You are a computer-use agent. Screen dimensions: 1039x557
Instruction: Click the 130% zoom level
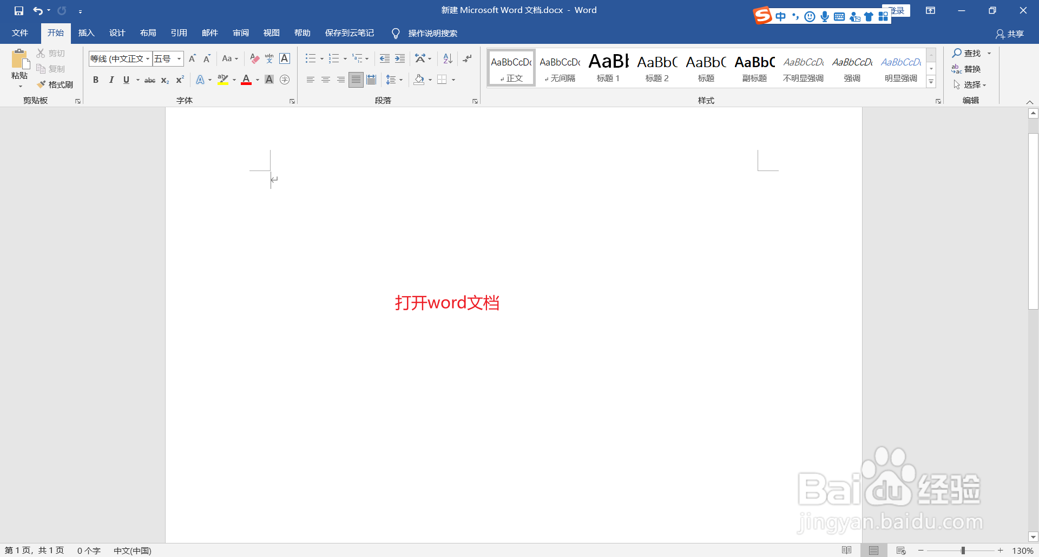pyautogui.click(x=1023, y=551)
